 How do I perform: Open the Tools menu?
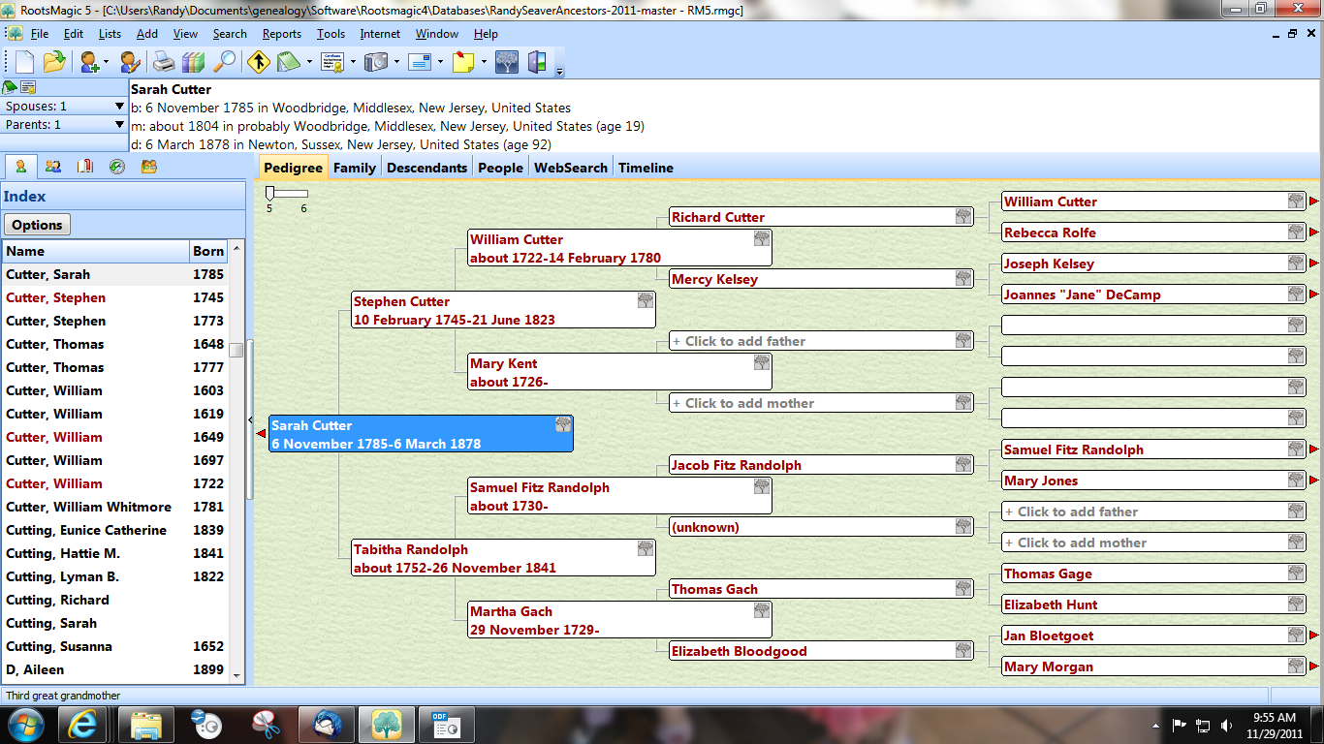tap(331, 33)
